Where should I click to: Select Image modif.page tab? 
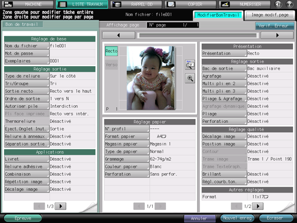(270, 15)
